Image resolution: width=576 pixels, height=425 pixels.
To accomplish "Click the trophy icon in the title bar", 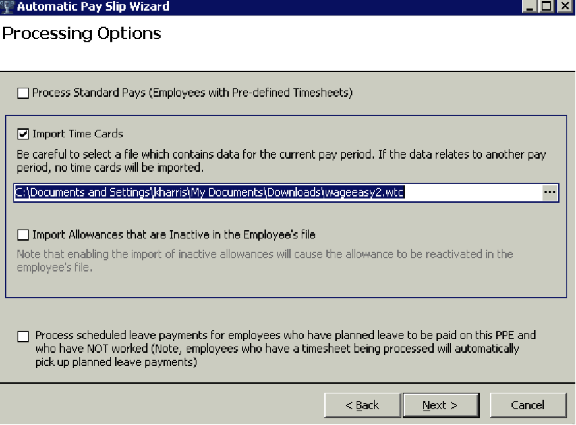I will tap(8, 7).
